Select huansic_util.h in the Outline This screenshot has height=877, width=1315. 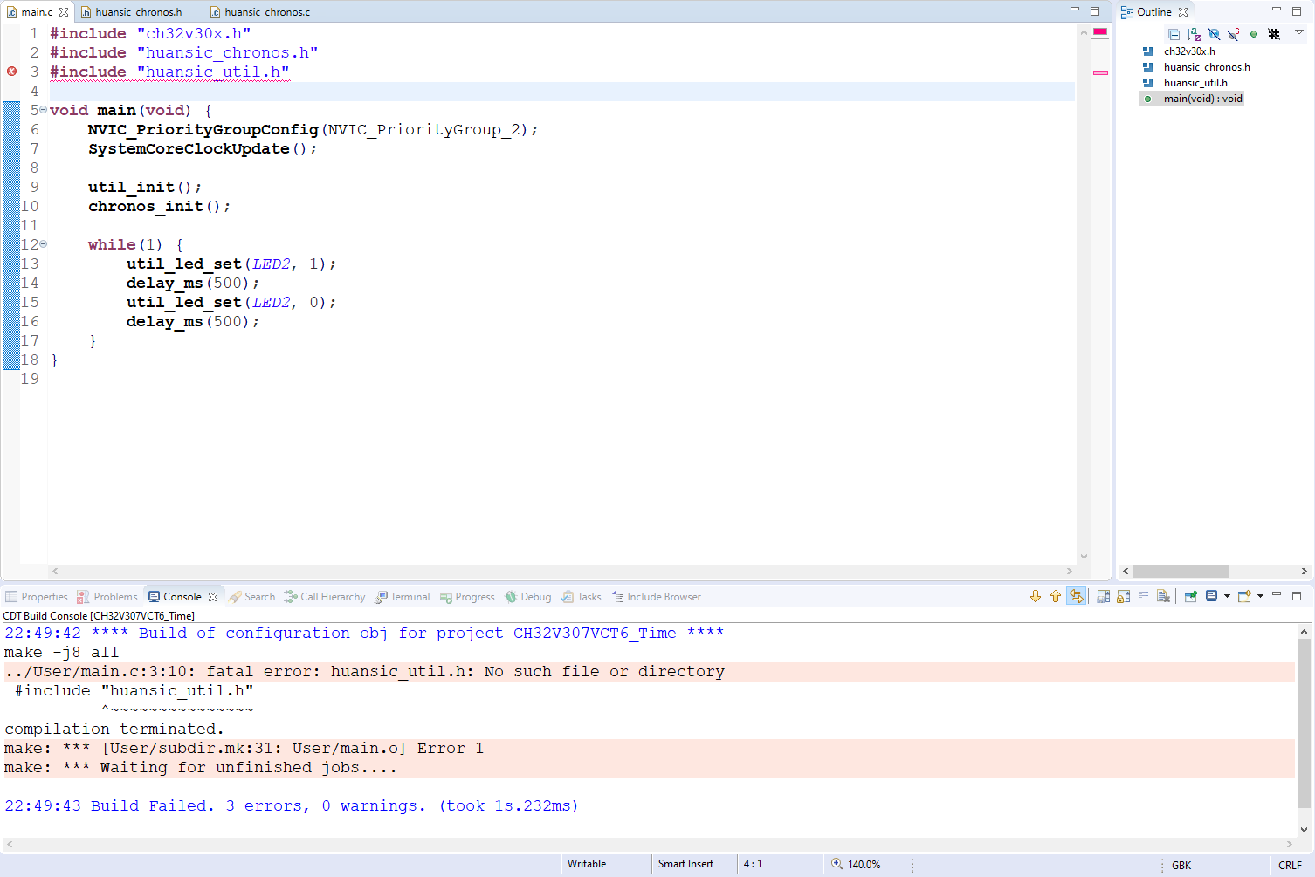(1195, 83)
